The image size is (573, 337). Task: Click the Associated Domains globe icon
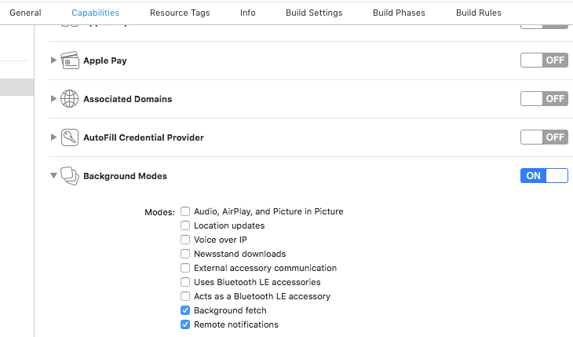tap(69, 99)
